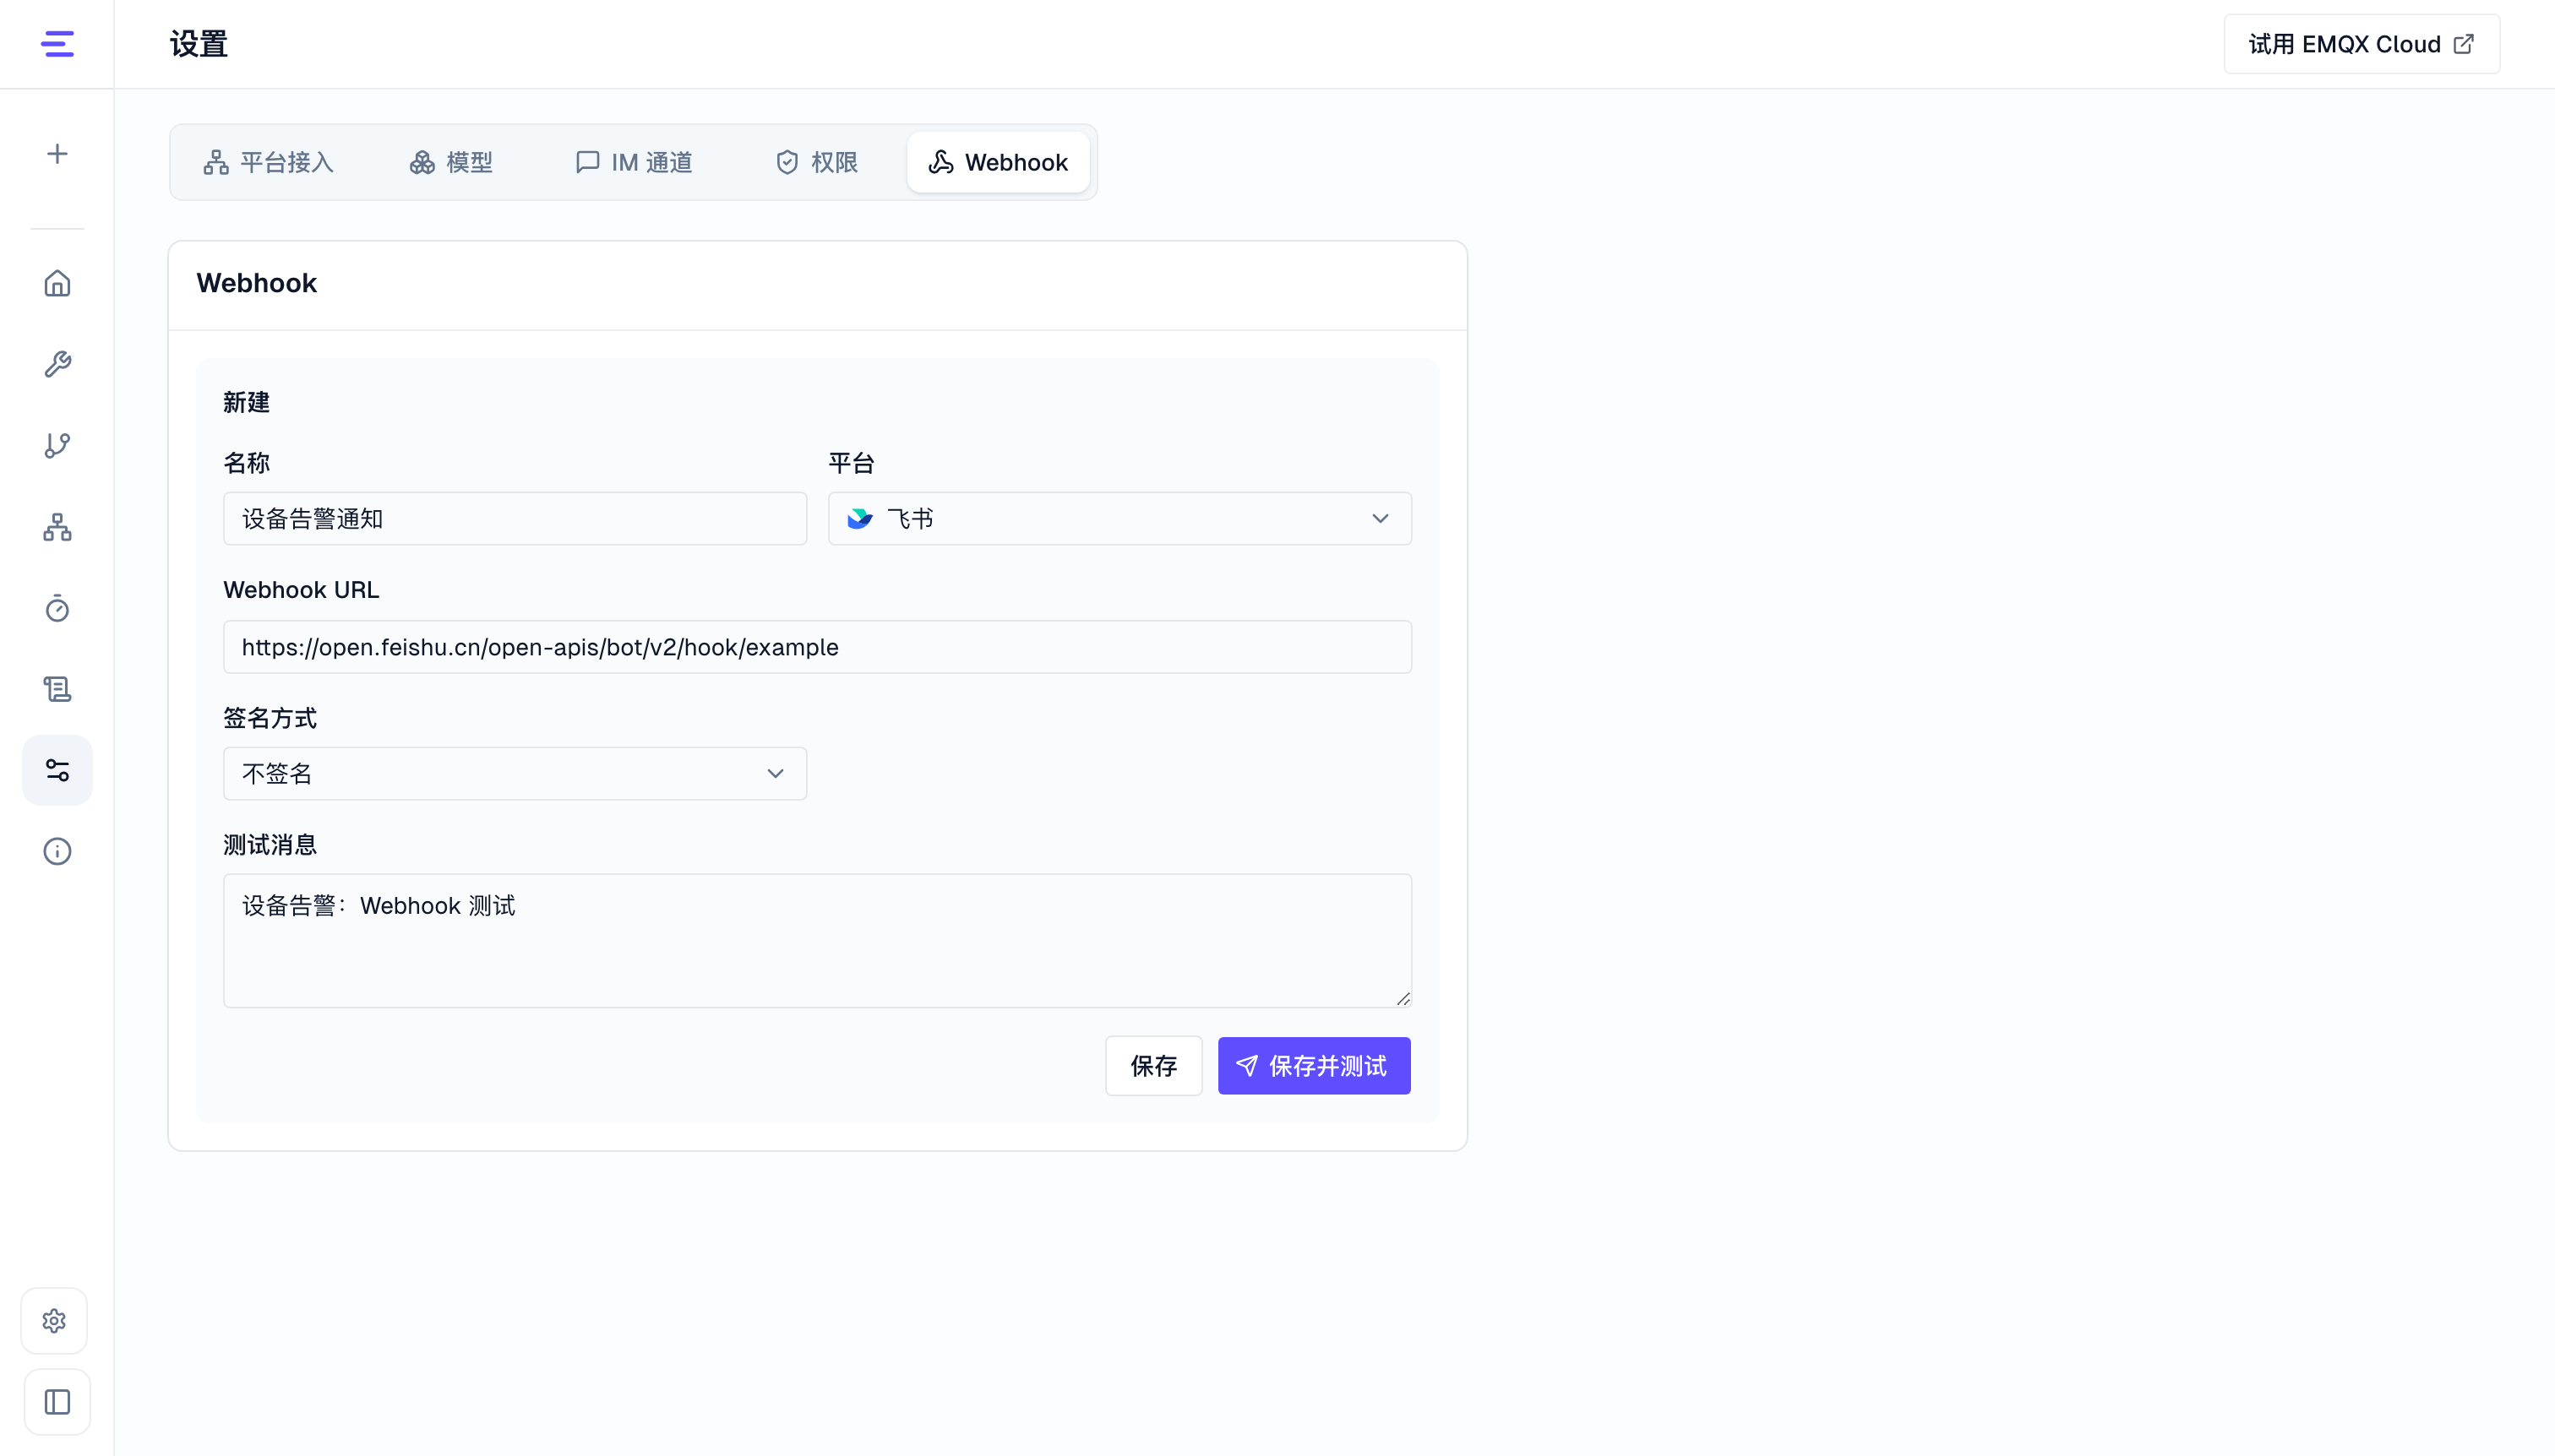Viewport: 2555px width, 1456px height.
Task: Click the gear icon at bottom
Action: pos(54,1321)
